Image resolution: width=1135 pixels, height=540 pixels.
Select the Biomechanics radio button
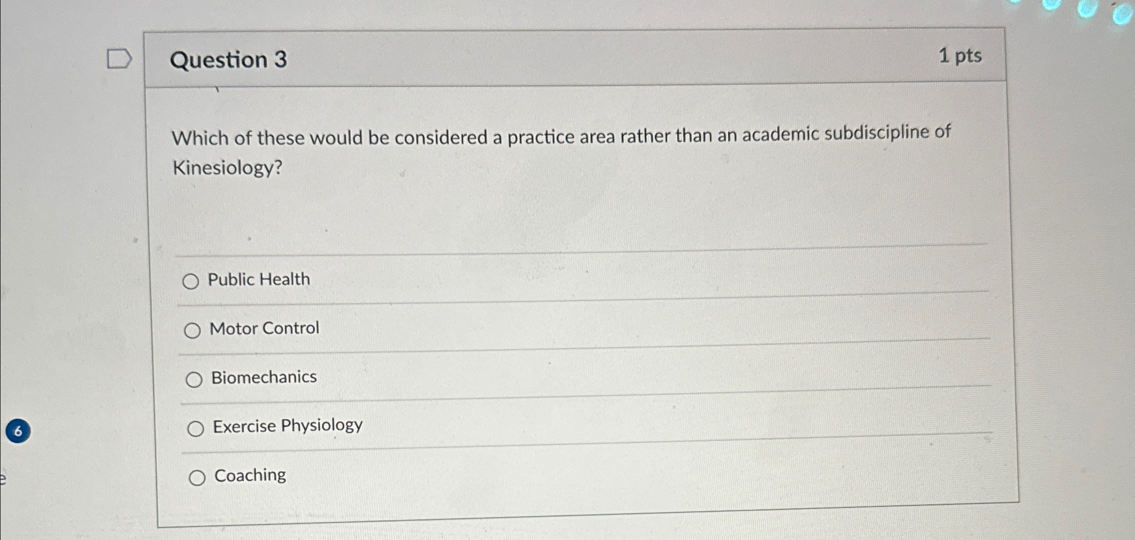point(195,380)
